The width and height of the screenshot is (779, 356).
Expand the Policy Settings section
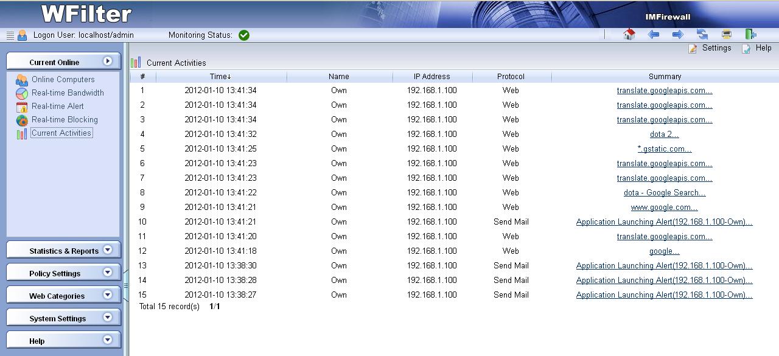pos(63,273)
